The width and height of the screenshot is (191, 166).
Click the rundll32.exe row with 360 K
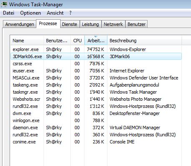coord(96,135)
